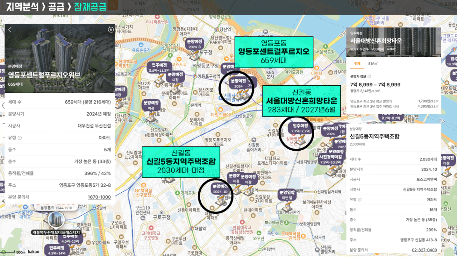Click the 여의도공원 map label

[294, 72]
